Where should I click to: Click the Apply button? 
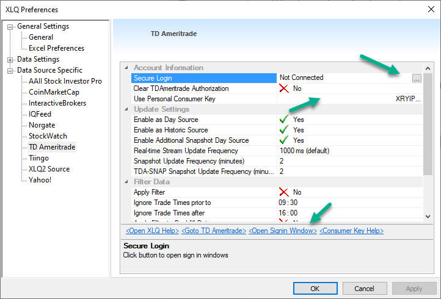tap(414, 288)
